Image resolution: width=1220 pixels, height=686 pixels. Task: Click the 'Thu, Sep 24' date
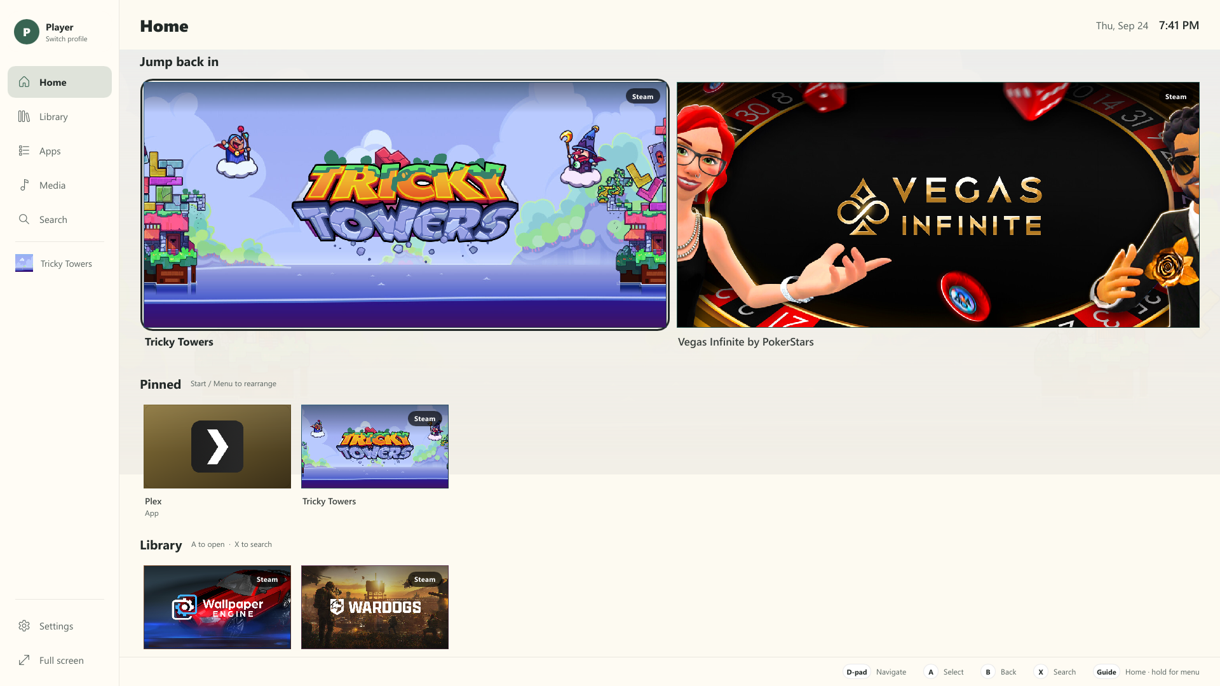coord(1122,26)
